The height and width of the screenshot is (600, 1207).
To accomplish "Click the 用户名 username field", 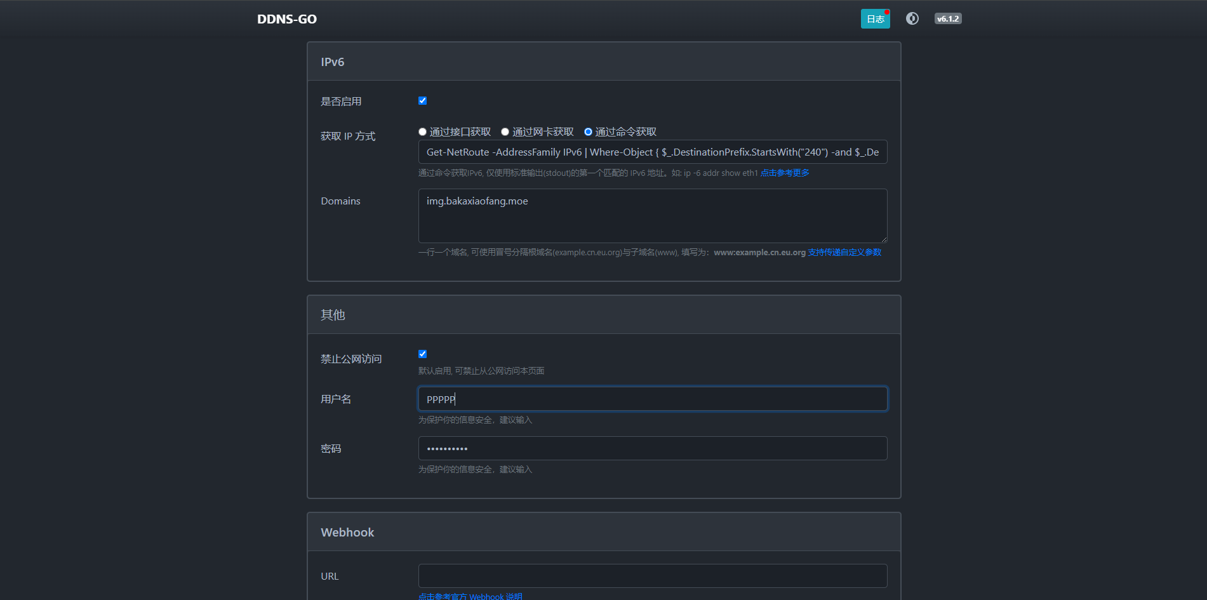I will click(652, 399).
